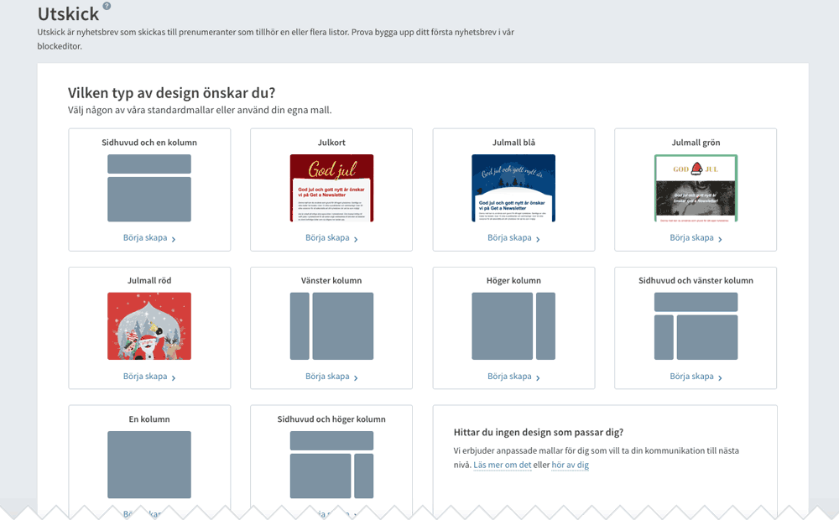Select the Sidhuvud och höger kolumn layout
839x520 pixels.
[331, 465]
